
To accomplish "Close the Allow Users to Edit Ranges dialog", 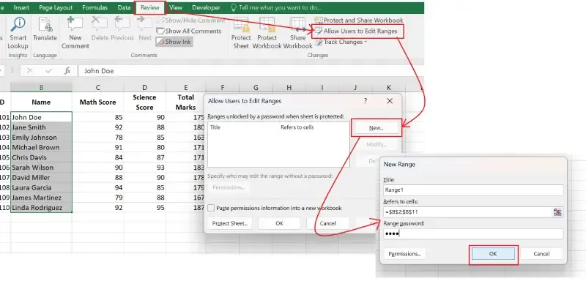I will 390,101.
